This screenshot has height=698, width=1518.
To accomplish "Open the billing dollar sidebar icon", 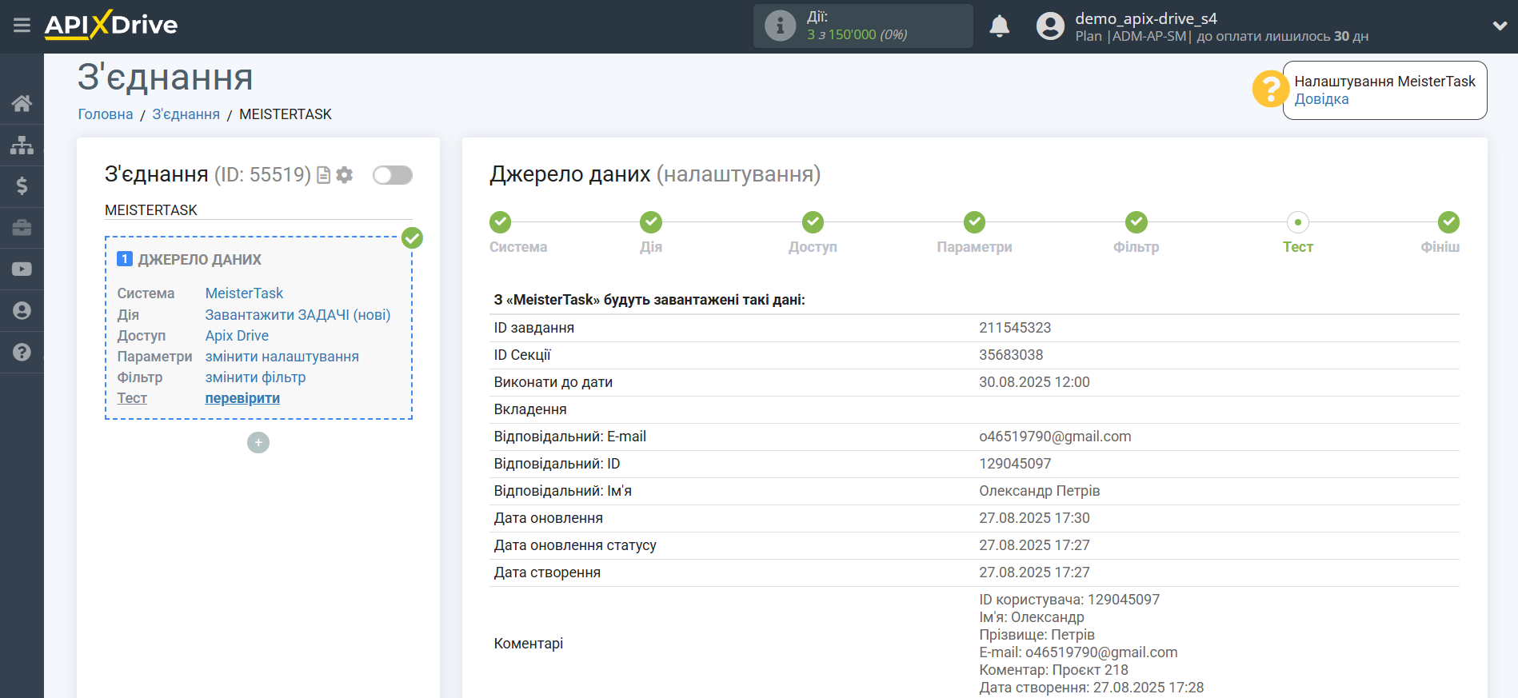I will point(22,186).
